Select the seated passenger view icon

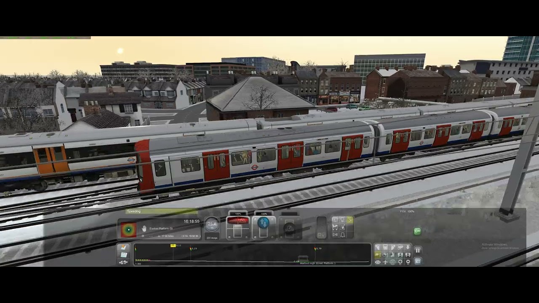[x=392, y=255]
